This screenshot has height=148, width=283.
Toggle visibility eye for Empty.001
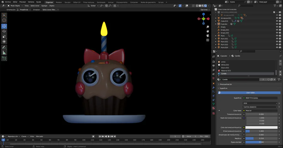click(277, 30)
